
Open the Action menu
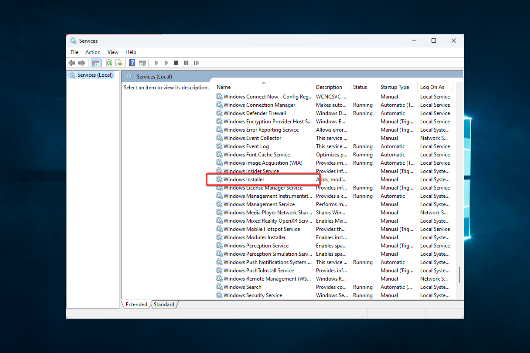(x=93, y=52)
